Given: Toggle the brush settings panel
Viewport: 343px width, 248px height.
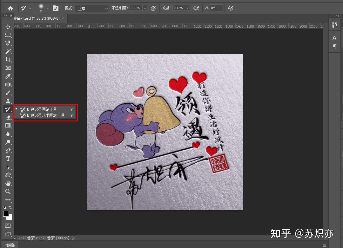Looking at the screenshot, I should pos(56,8).
